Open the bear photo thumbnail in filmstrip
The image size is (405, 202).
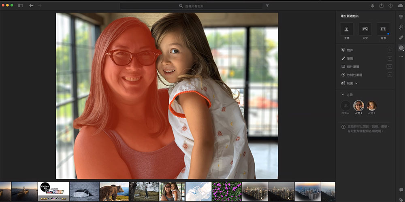pos(114,191)
